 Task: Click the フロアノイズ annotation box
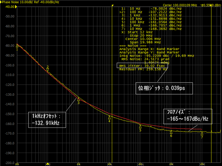(188, 116)
